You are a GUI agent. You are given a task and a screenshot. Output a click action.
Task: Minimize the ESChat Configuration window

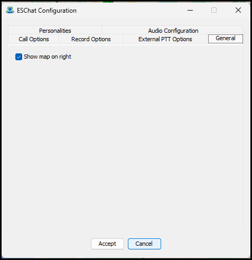click(x=190, y=10)
